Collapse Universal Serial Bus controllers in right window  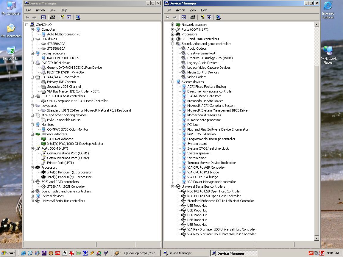click(172, 187)
